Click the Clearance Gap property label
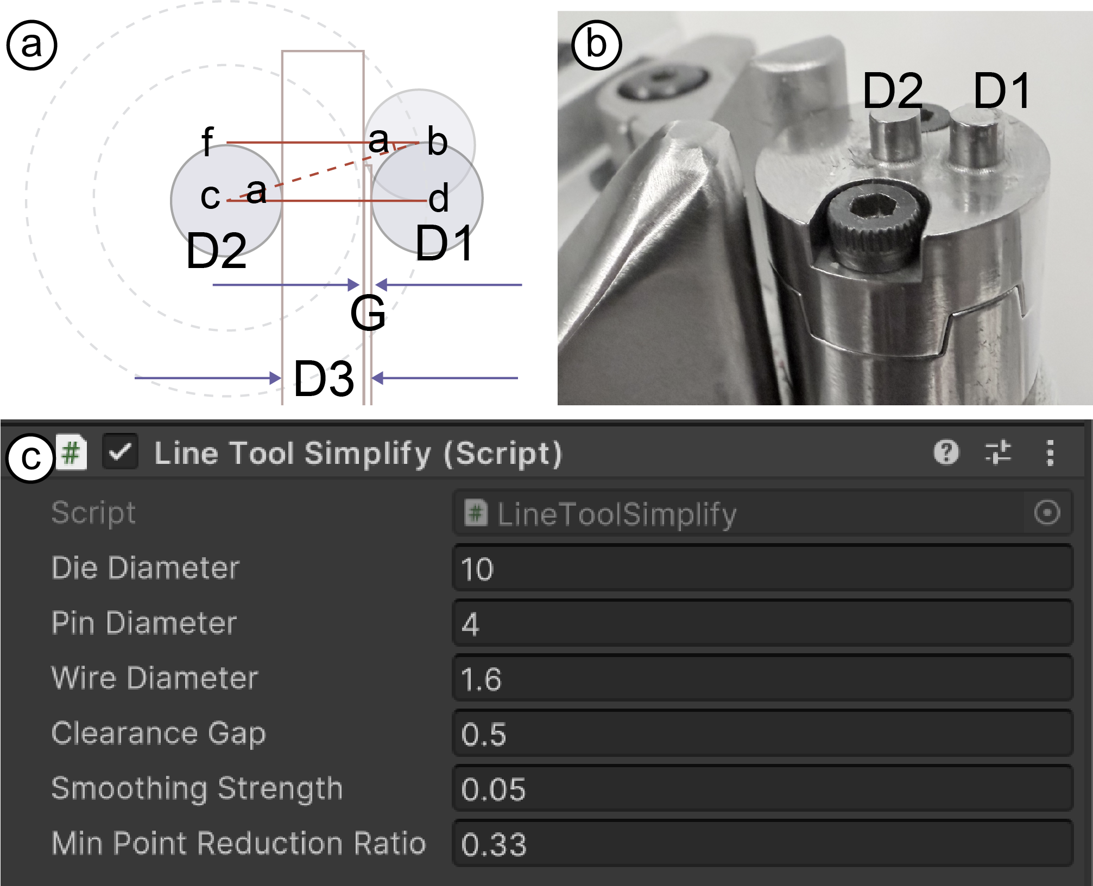The height and width of the screenshot is (886, 1093). click(x=159, y=734)
